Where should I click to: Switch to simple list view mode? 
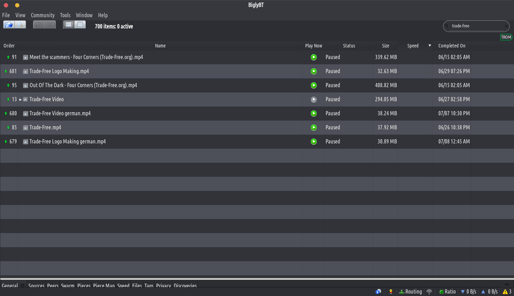(x=80, y=25)
